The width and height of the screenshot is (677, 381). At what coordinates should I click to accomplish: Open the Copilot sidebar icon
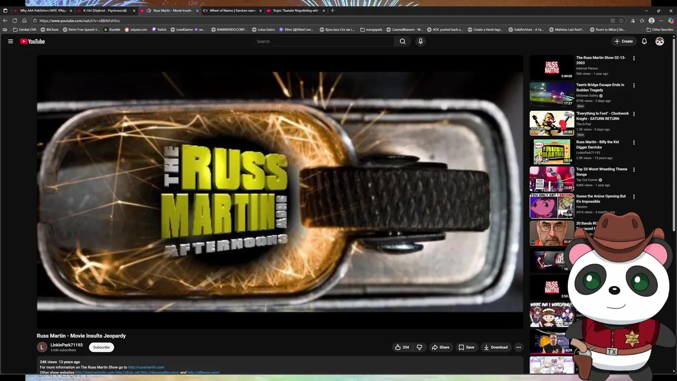coord(671,21)
